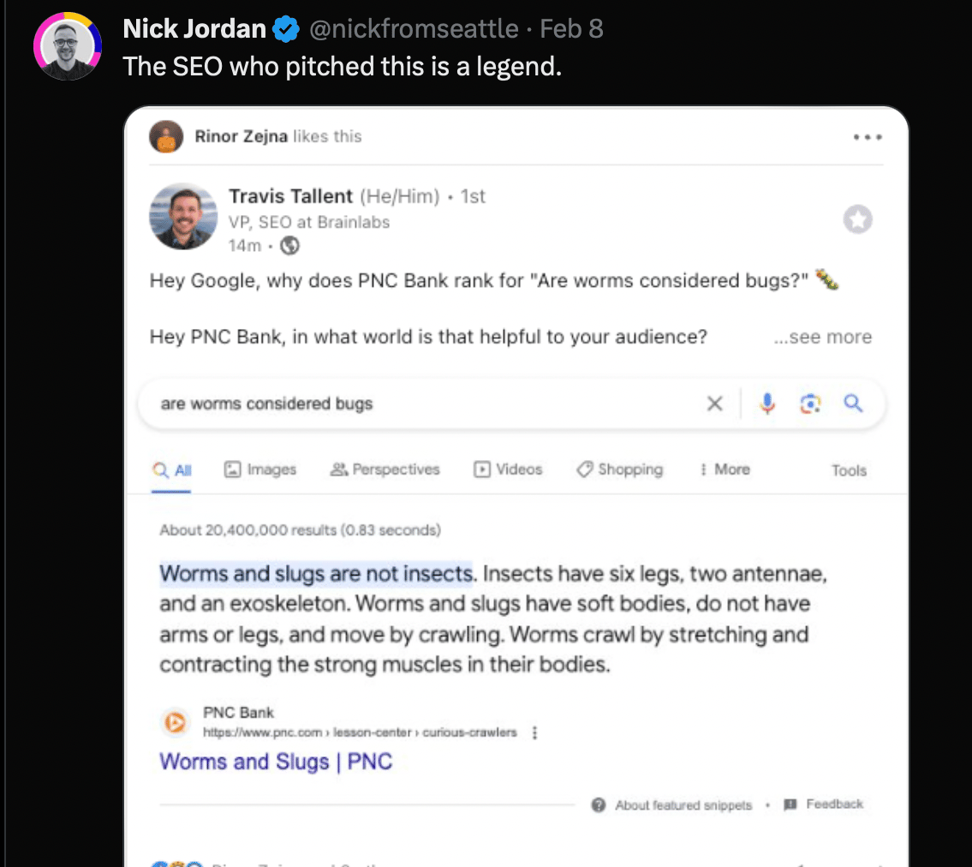Open the Shopping results tab
The height and width of the screenshot is (867, 972).
point(619,469)
